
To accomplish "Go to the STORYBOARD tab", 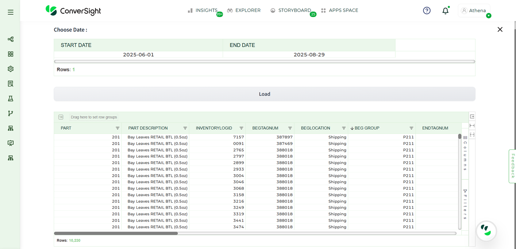I will 291,10.
